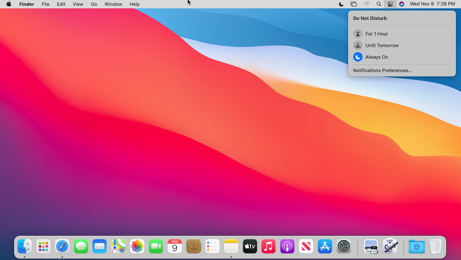Open Launchpad in the Dock
461x260 pixels.
pyautogui.click(x=43, y=247)
